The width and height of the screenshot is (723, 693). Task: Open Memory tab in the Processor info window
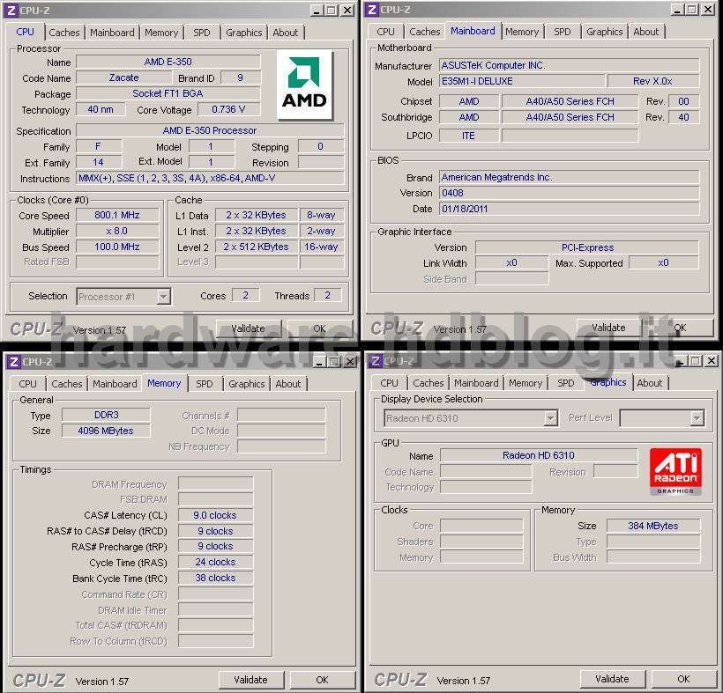click(161, 33)
